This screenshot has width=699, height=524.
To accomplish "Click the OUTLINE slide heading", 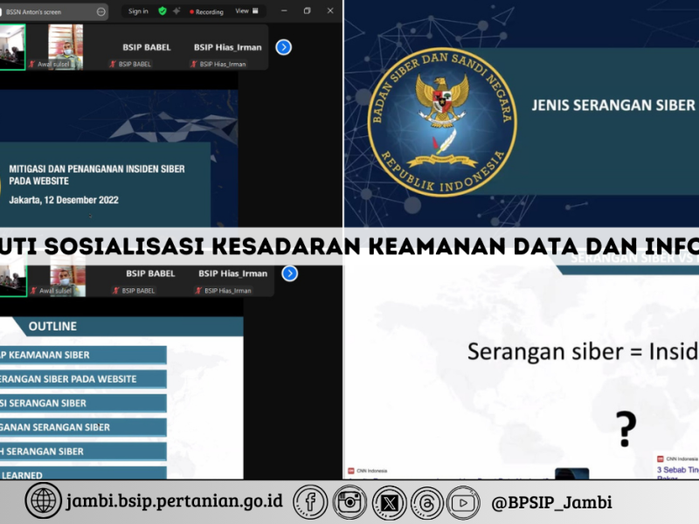I will click(52, 327).
